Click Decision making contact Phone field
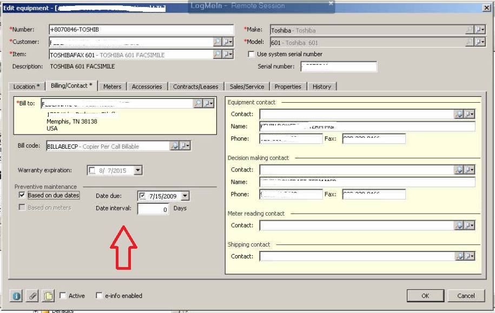Screen dimensions: 495x313 coord(291,194)
